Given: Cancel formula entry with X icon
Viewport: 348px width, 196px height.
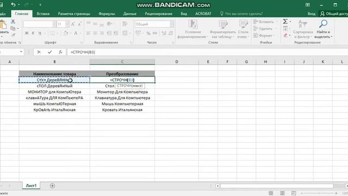Looking at the screenshot, I should tap(39, 52).
